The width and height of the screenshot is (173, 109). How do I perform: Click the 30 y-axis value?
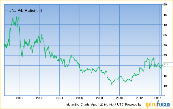[165, 45]
